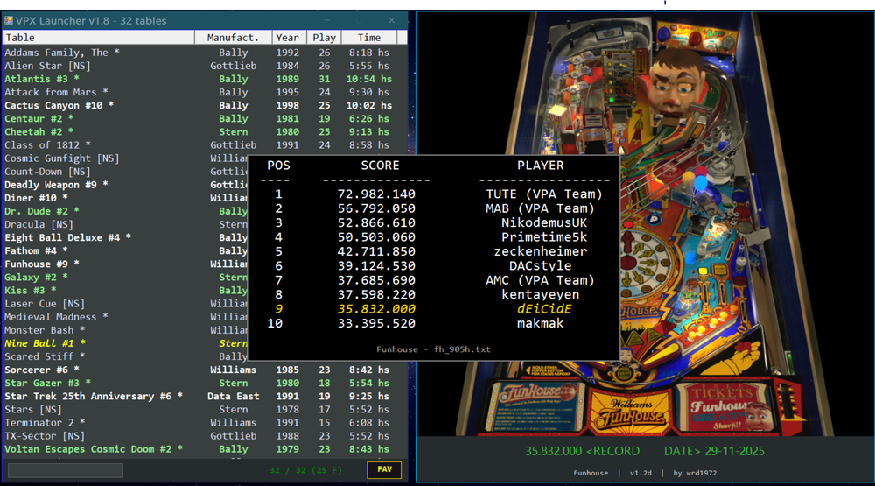Click the zeckenheimer player score entry
The width and height of the screenshot is (875, 486).
click(x=435, y=252)
